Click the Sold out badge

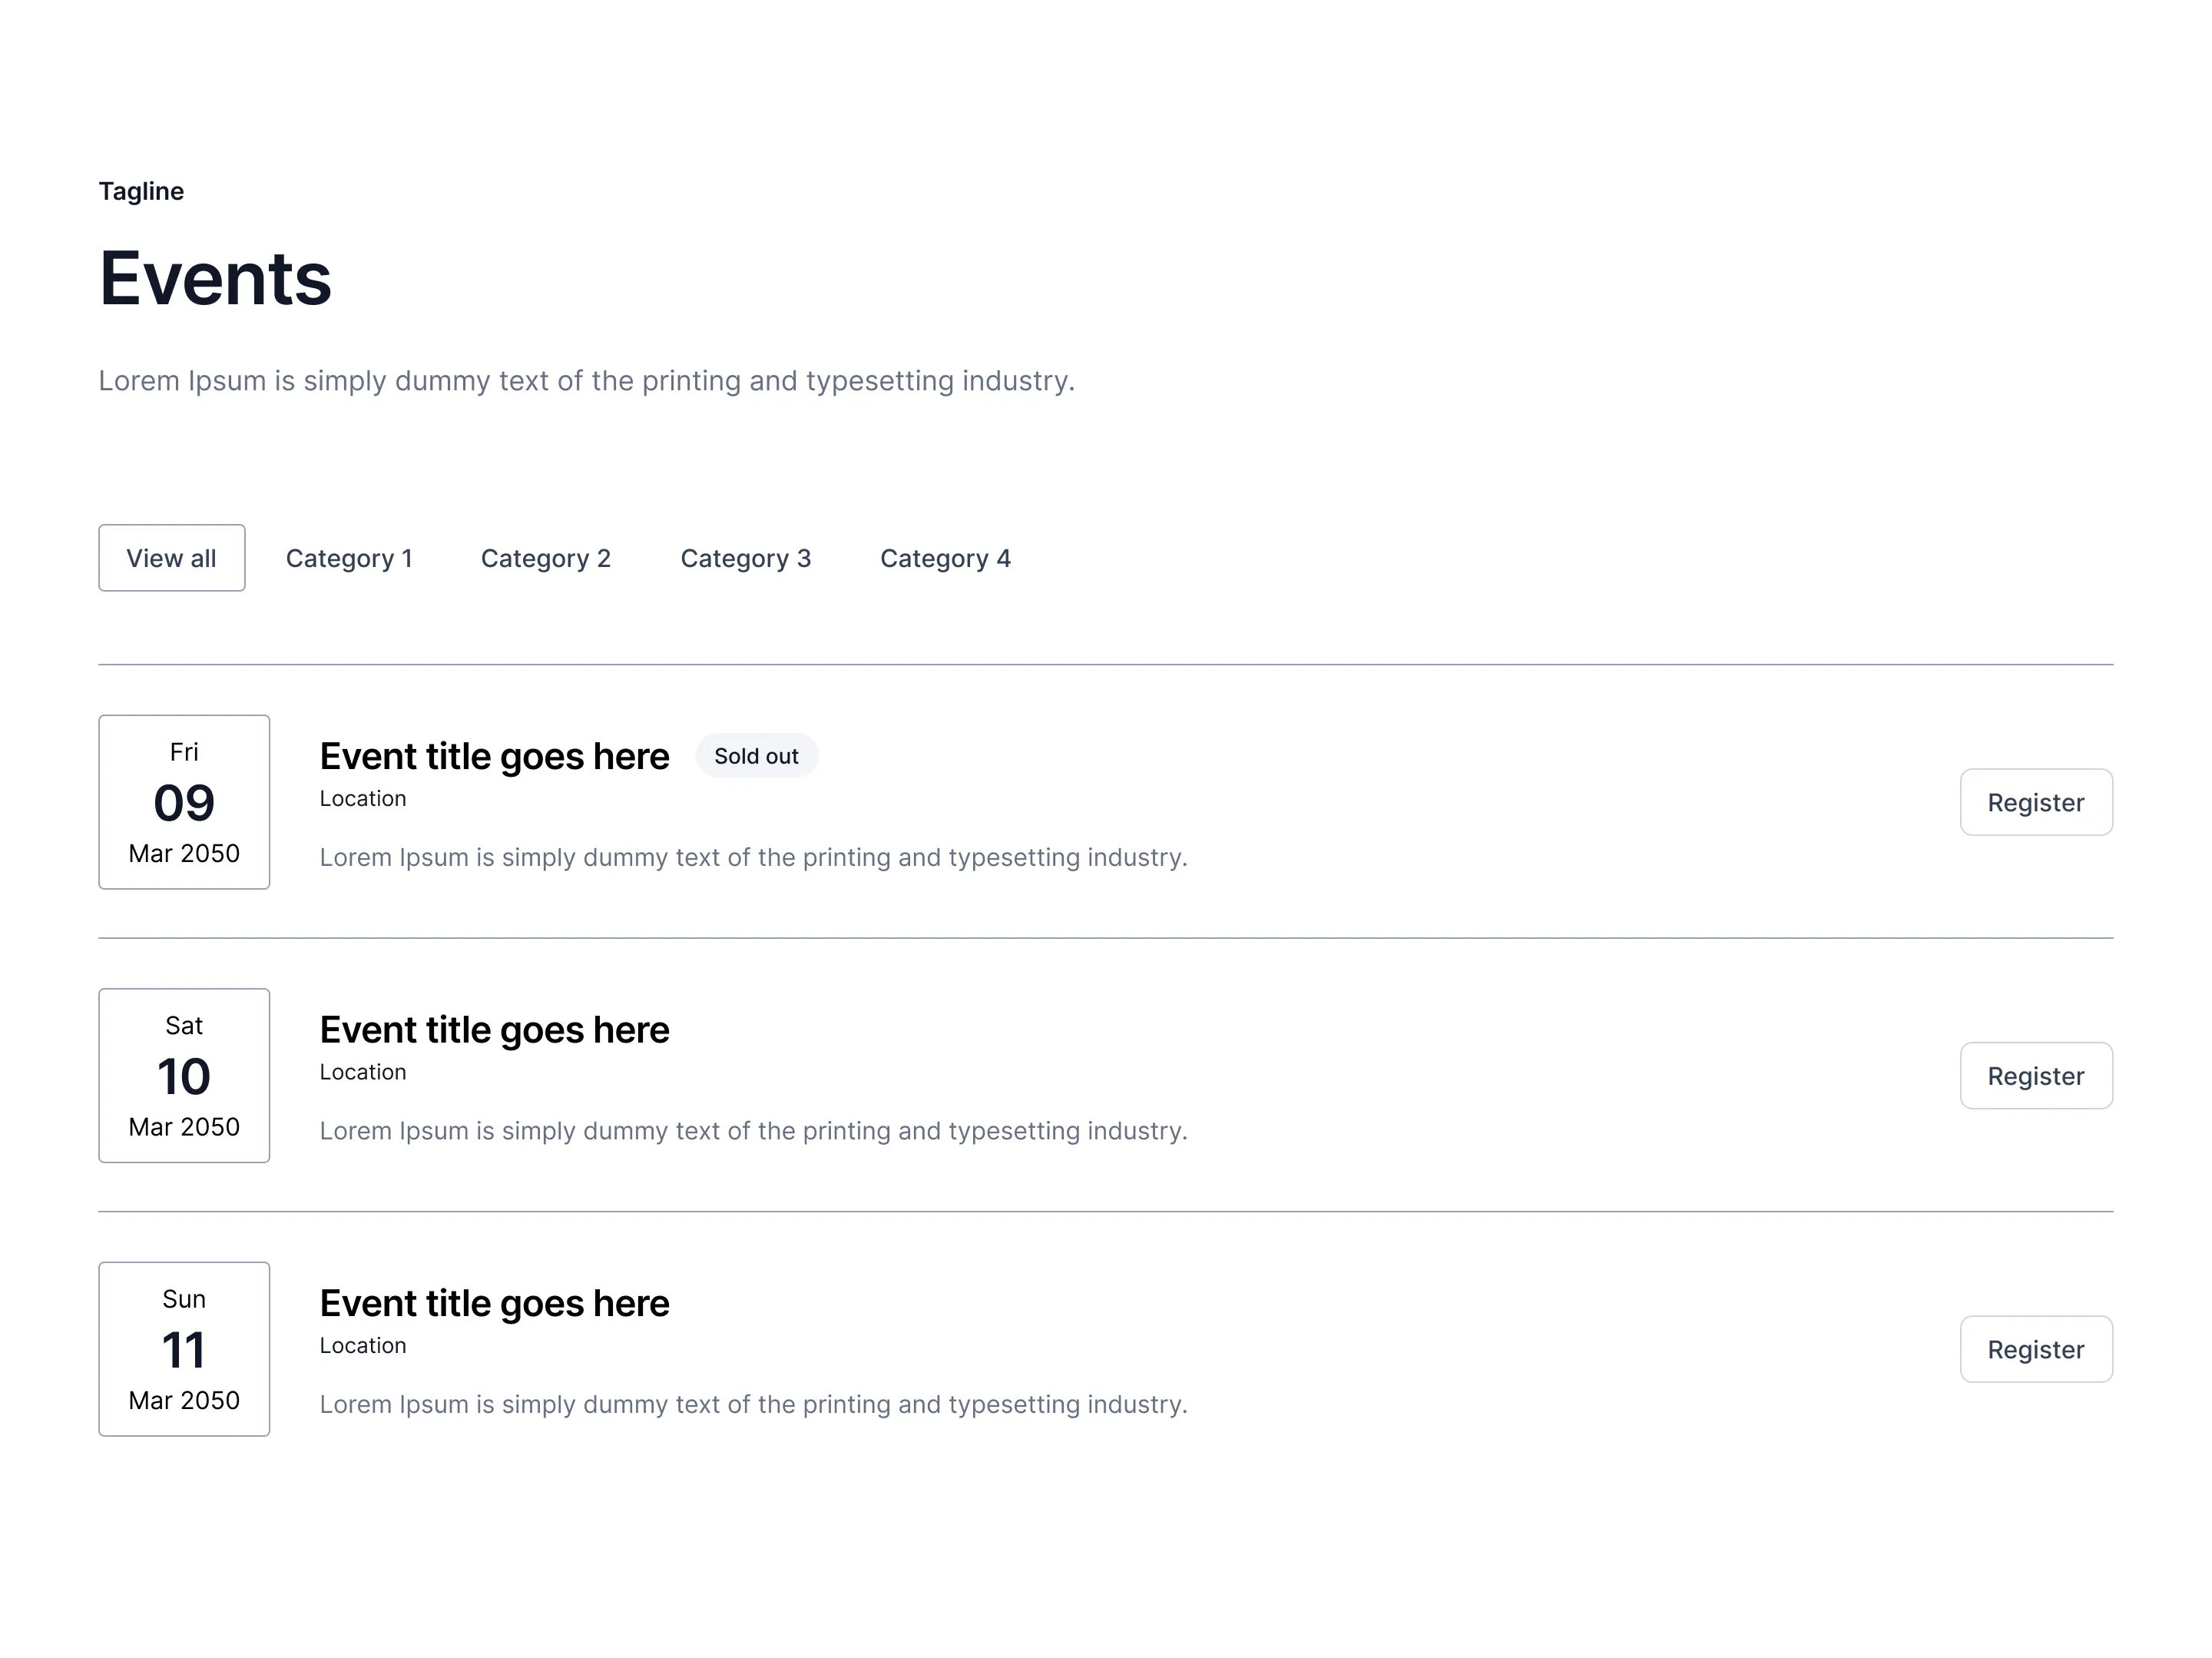click(x=757, y=755)
